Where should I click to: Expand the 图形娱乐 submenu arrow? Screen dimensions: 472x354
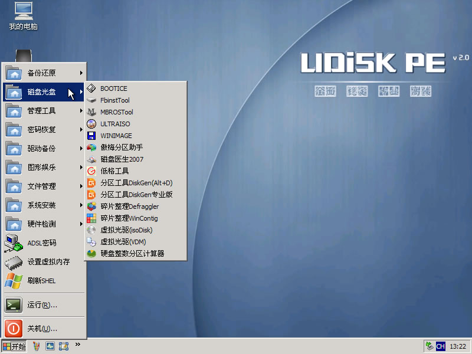click(x=81, y=168)
